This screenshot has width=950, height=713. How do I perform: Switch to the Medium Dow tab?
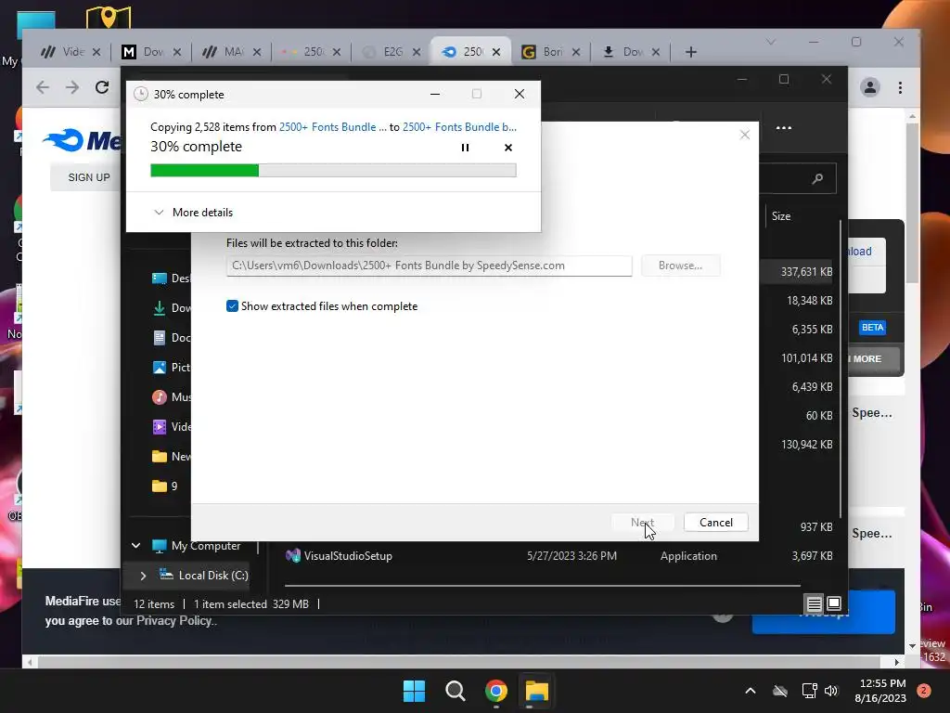[149, 52]
